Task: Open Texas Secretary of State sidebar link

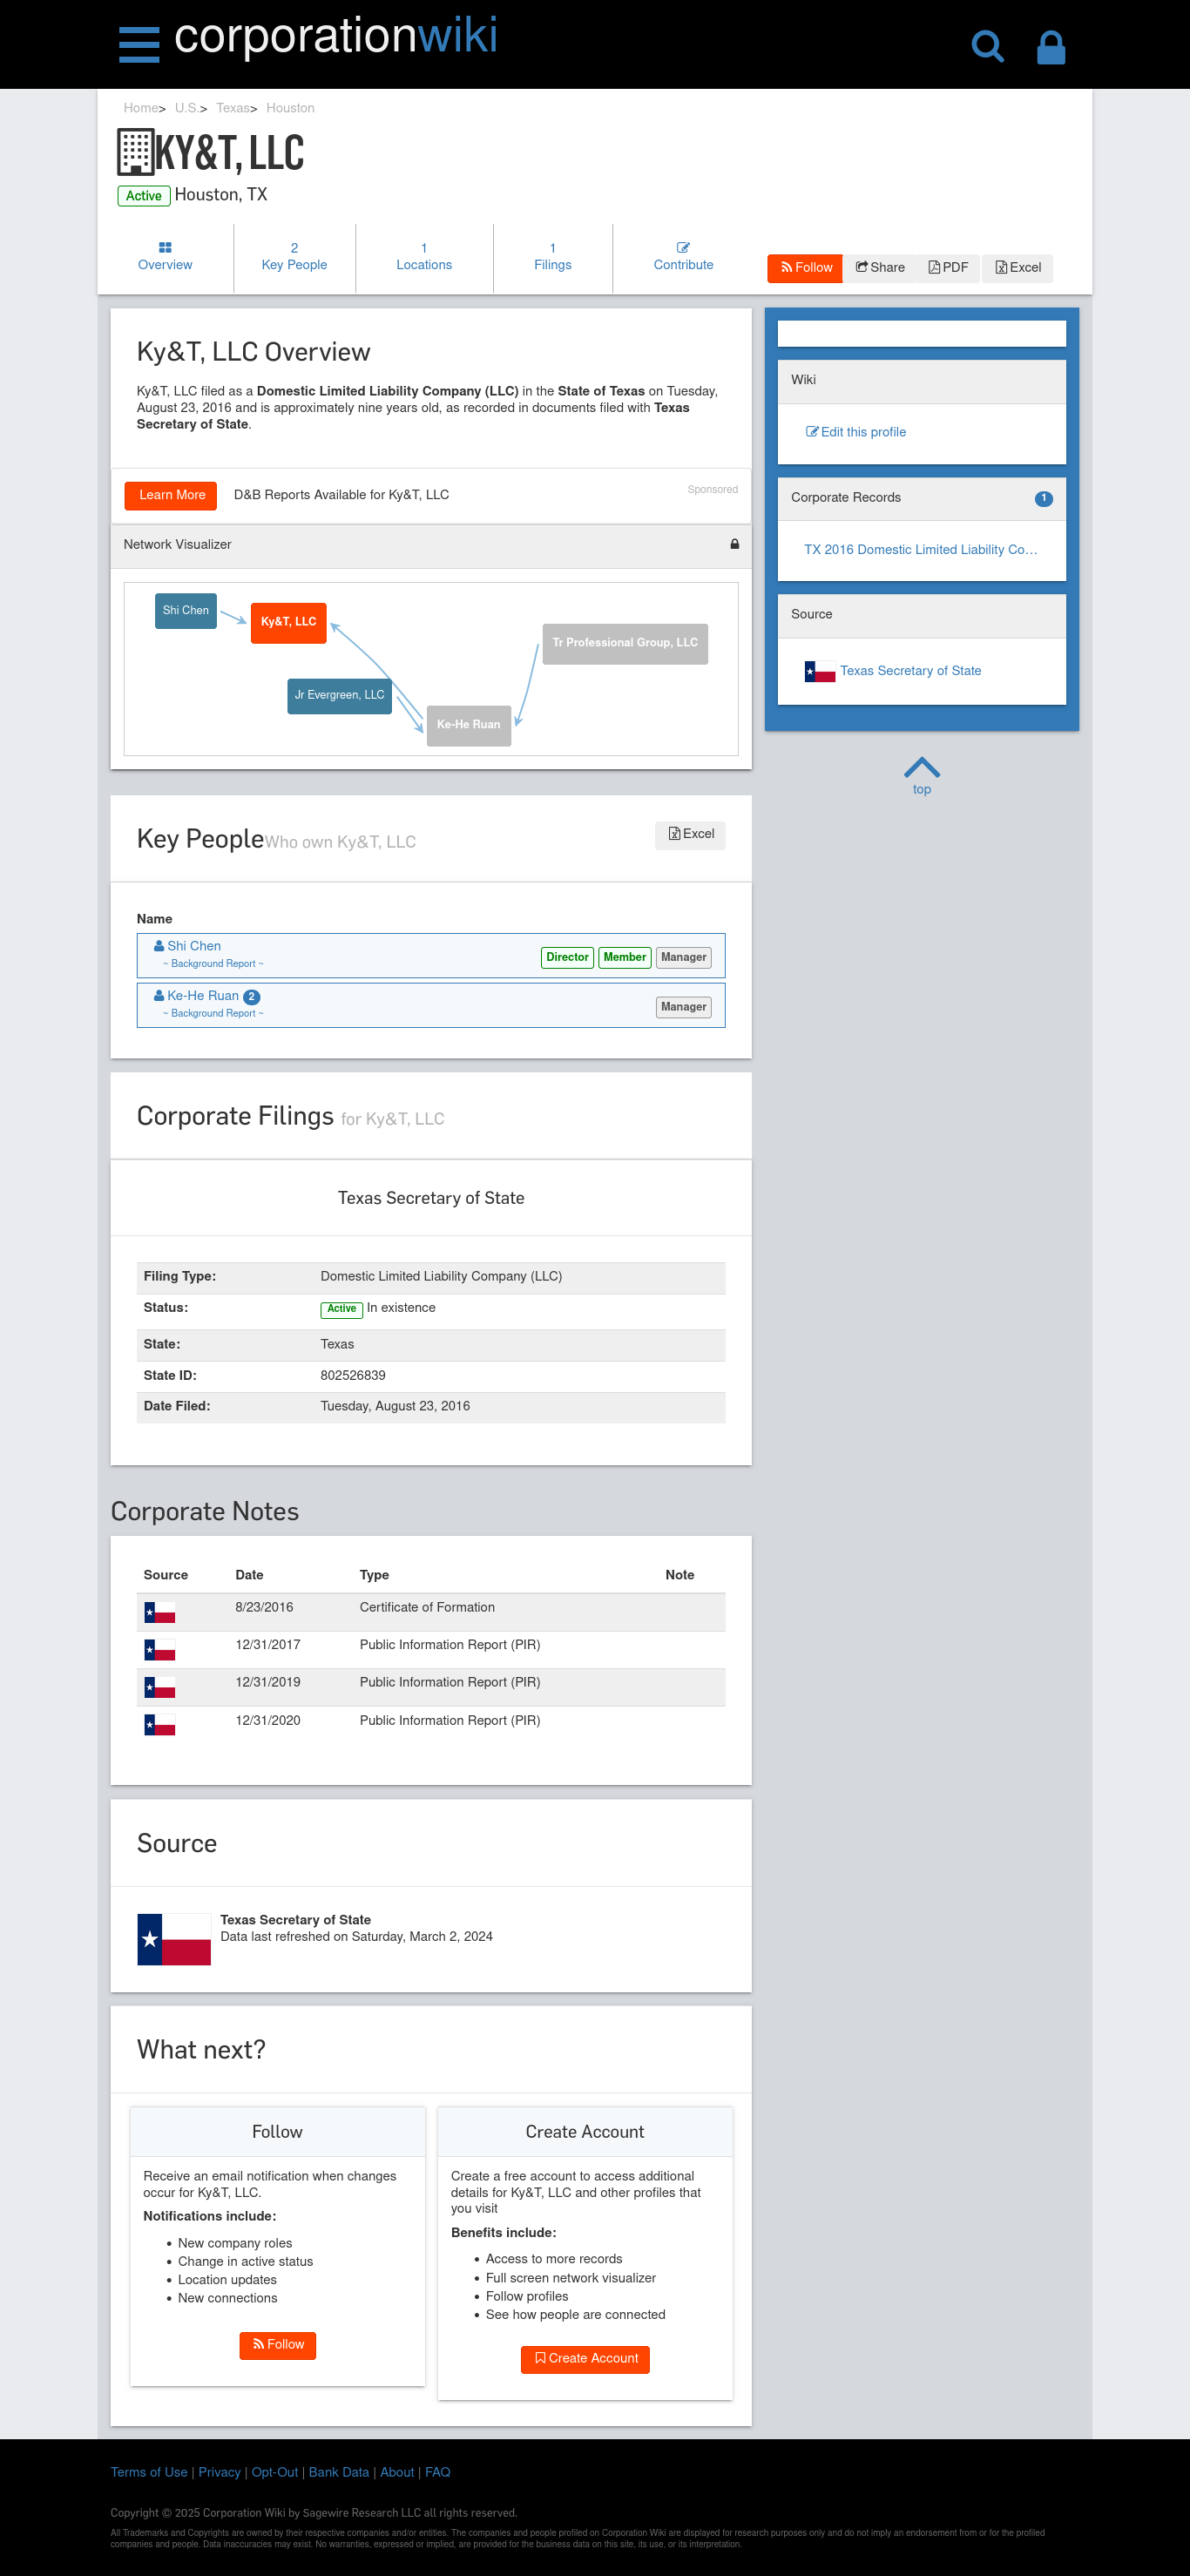Action: click(x=910, y=671)
